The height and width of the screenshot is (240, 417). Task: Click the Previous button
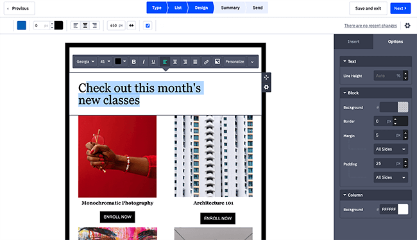click(x=19, y=8)
